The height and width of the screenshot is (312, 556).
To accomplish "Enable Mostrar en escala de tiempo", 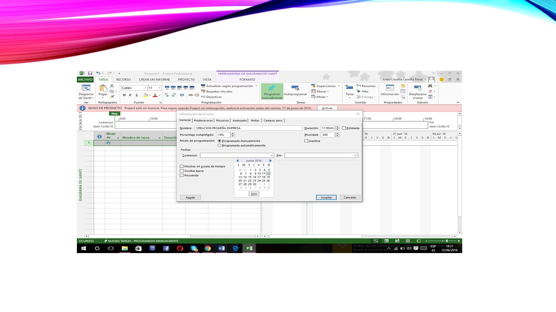I will (182, 166).
